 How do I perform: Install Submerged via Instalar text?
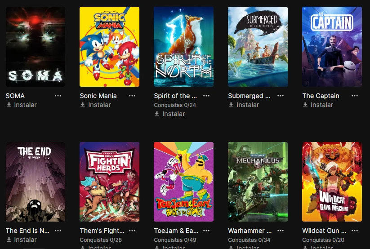(248, 105)
